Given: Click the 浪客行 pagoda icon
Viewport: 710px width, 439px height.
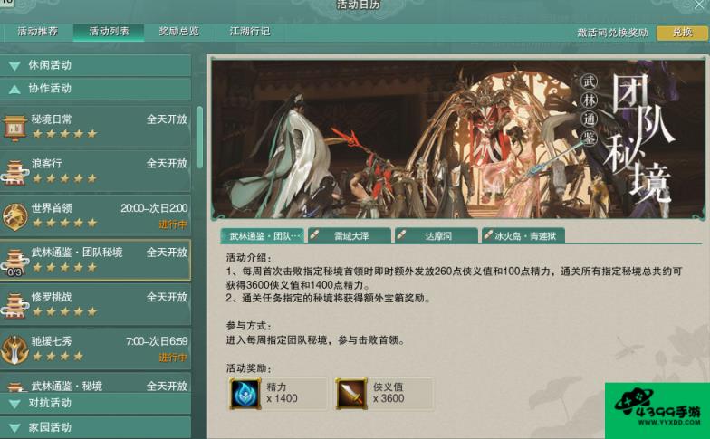Looking at the screenshot, I should coord(14,172).
